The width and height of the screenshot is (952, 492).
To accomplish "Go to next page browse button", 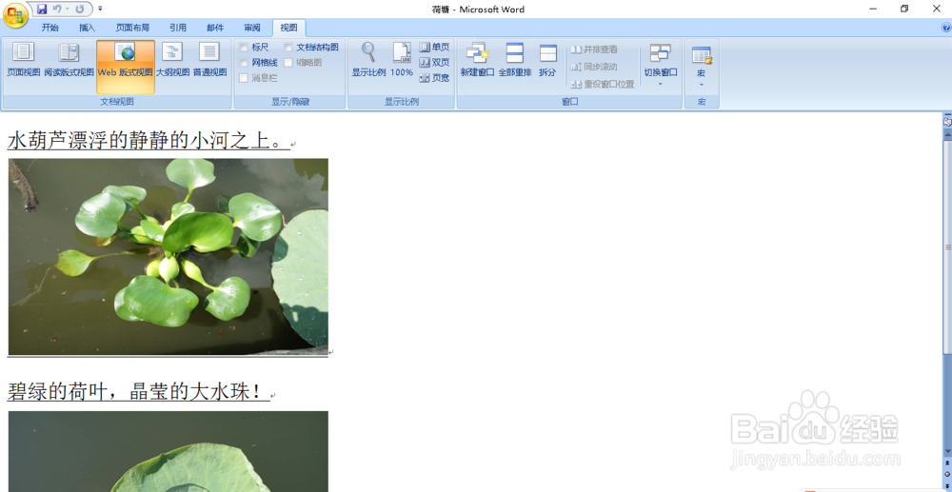I will pos(946,484).
